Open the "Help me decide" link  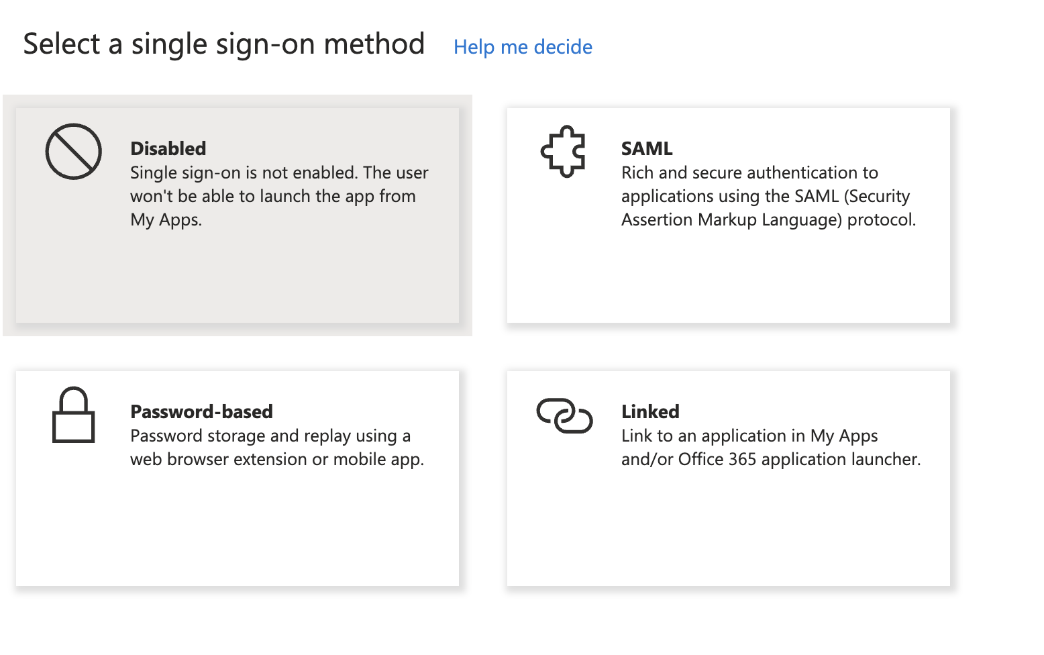[x=523, y=47]
